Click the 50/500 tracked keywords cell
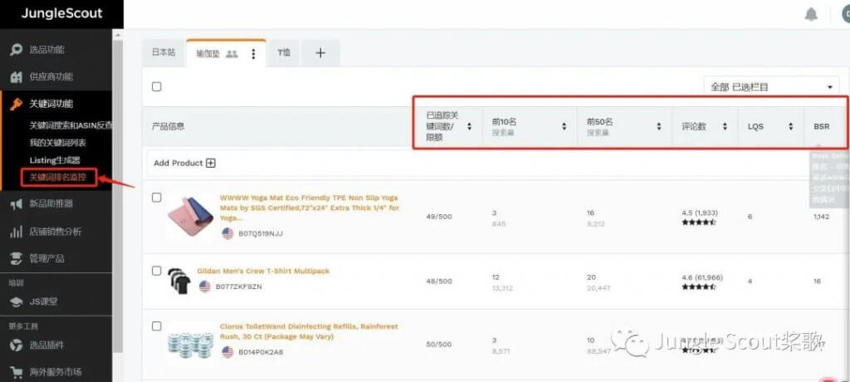The image size is (850, 382). [x=439, y=345]
